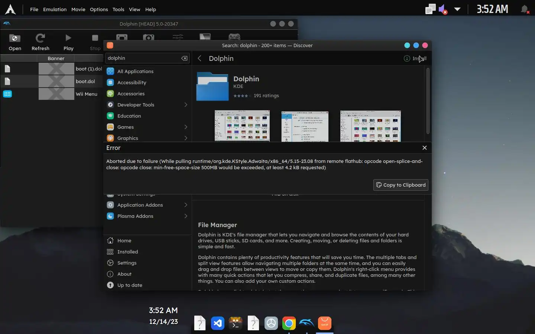Open System Settings gear from the dock
The image size is (535, 334).
point(271,323)
